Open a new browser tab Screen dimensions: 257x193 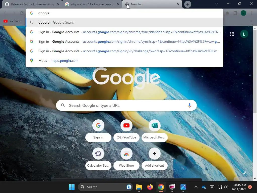tap(188, 4)
